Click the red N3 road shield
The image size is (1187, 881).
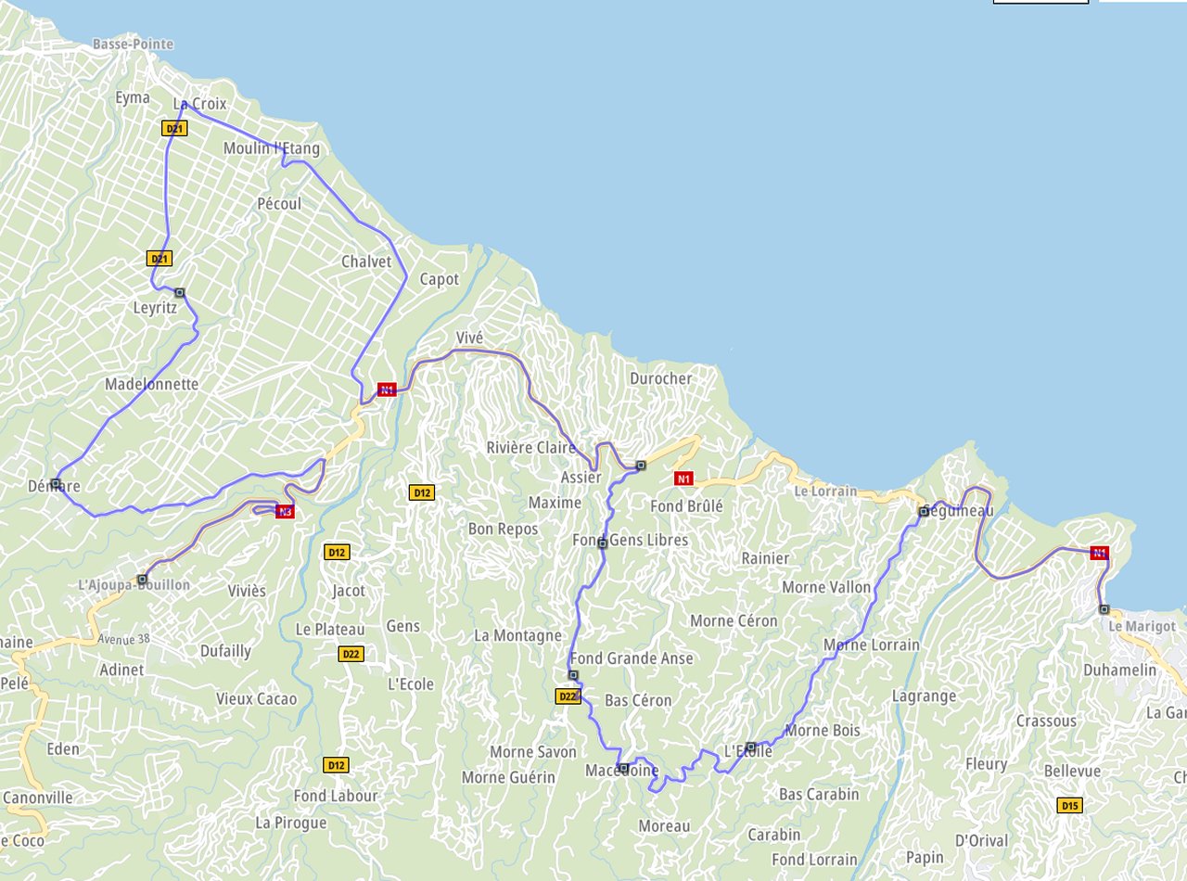[285, 512]
